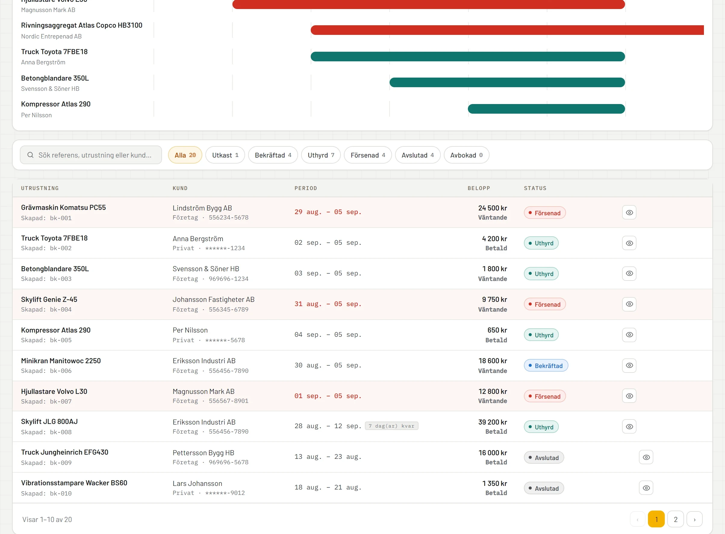Show Bekräftad bookings only
This screenshot has height=534, width=725.
click(x=273, y=155)
